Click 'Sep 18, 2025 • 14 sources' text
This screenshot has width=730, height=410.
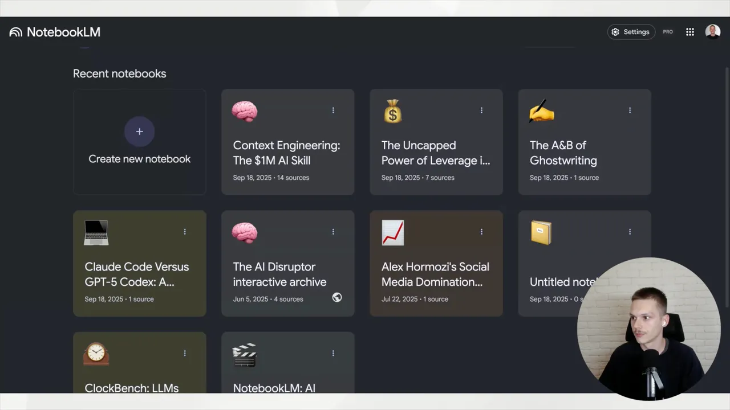pyautogui.click(x=271, y=178)
